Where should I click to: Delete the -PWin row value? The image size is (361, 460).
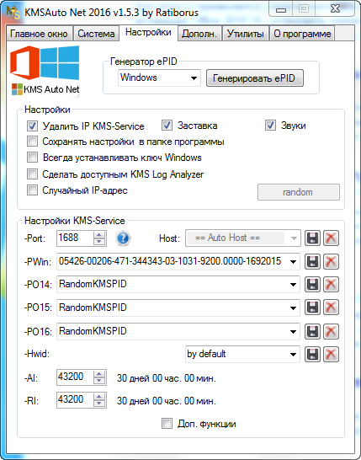coord(331,261)
